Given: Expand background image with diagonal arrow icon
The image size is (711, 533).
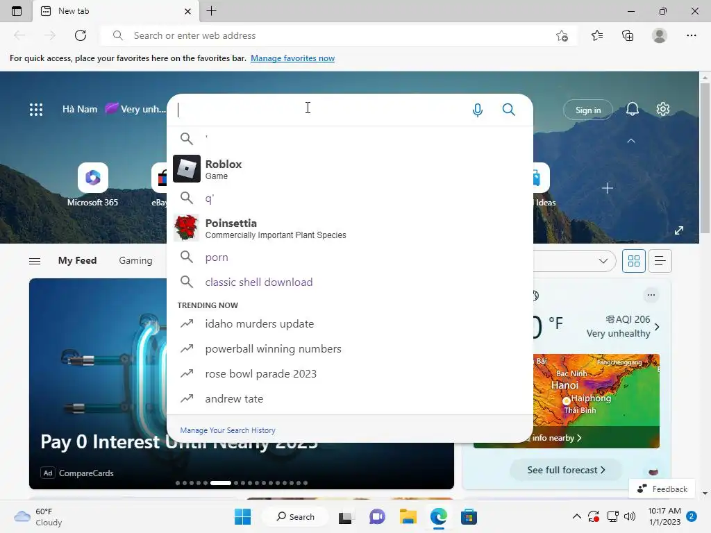Looking at the screenshot, I should click(x=678, y=230).
